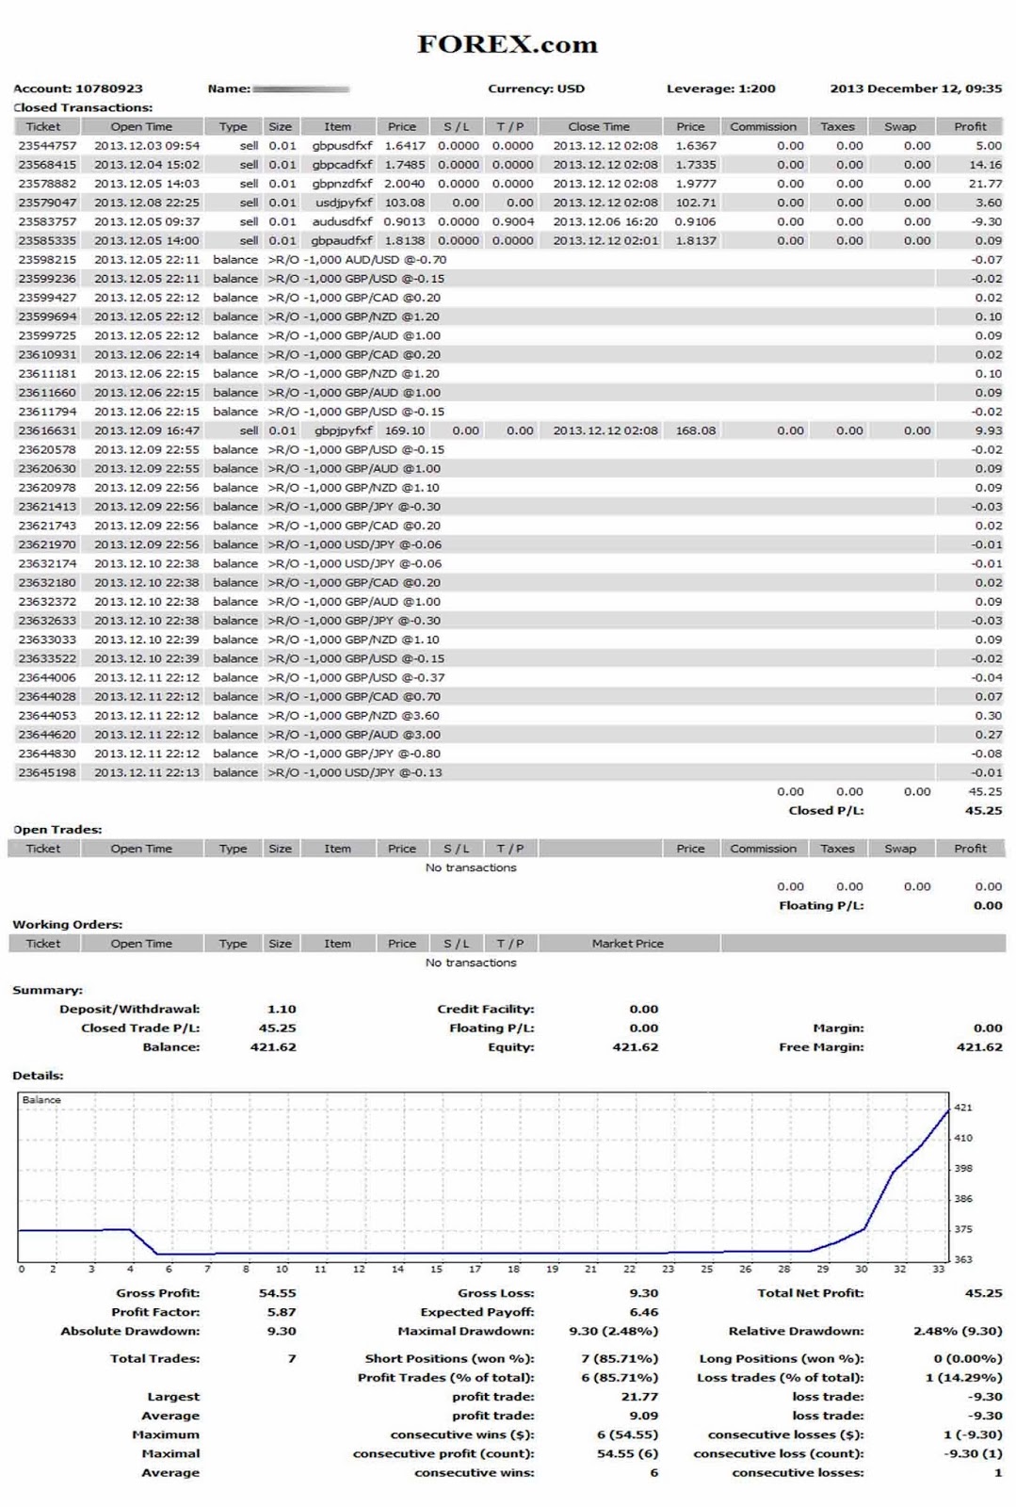Select the report date 2013 December 12, 09:35
Screen dimensions: 1016x1507
915,89
